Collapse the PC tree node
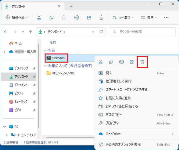The height and width of the screenshot is (150, 179). (5, 127)
